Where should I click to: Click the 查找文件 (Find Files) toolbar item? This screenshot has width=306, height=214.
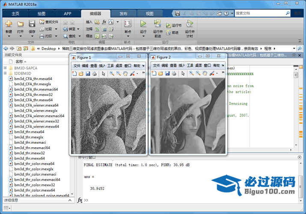tap(48, 21)
